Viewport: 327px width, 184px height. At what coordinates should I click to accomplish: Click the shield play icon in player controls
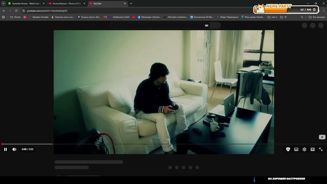point(288,149)
